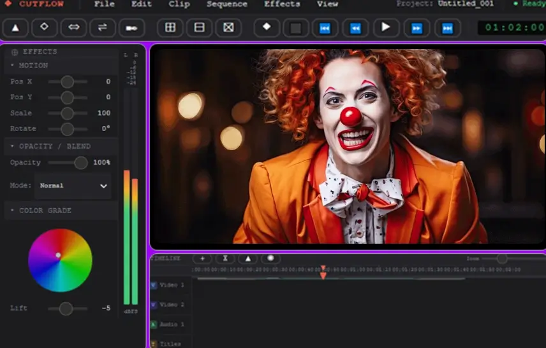Click the double-headed arrow slip tool

coord(73,28)
